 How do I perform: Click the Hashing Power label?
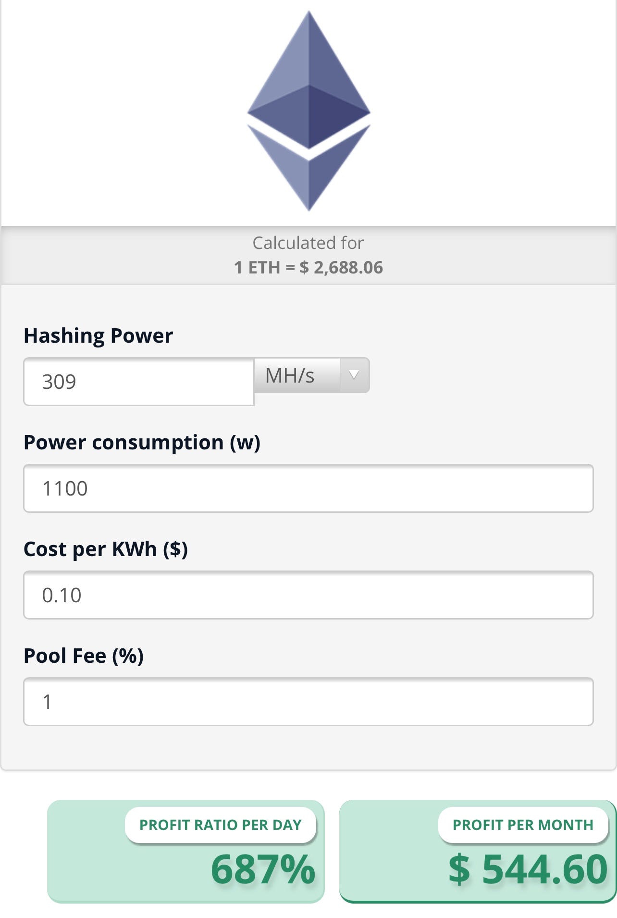click(x=99, y=335)
